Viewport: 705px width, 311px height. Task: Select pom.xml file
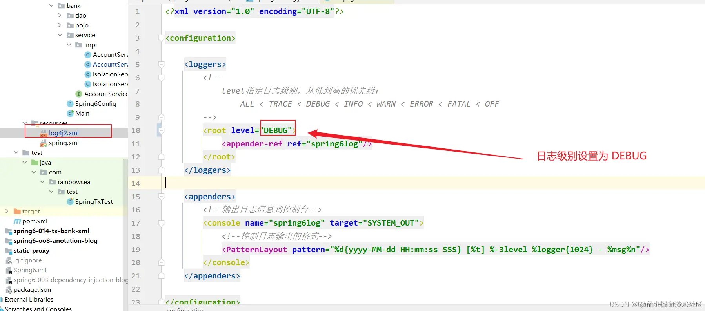(35, 221)
